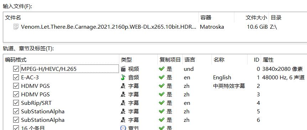The height and width of the screenshot is (130, 307).
Task: Click green checkmark in SubRip/SRT row
Action: [x=162, y=103]
